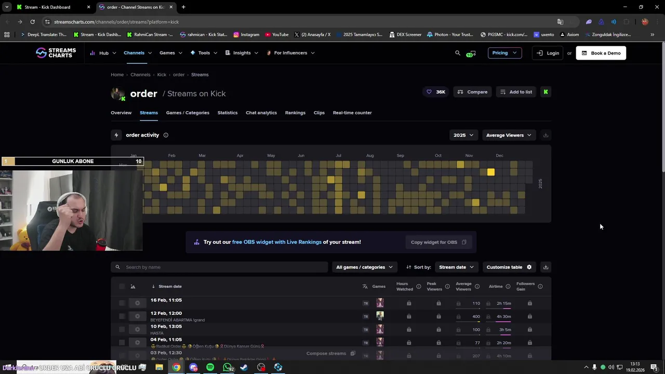The width and height of the screenshot is (665, 374).
Task: Play the 12 Feb, 12:00 stream preview icon
Action: (137, 316)
